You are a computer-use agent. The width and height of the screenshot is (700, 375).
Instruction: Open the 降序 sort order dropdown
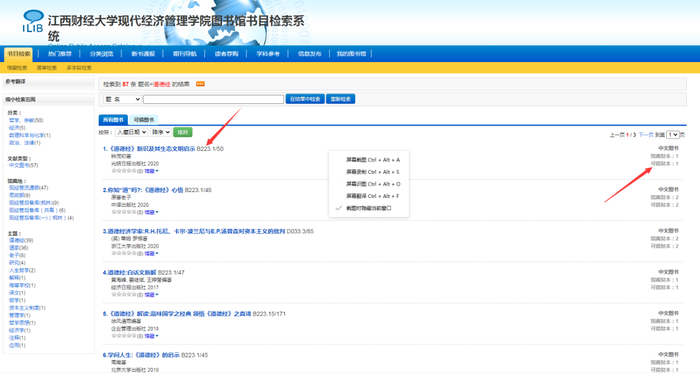[160, 132]
